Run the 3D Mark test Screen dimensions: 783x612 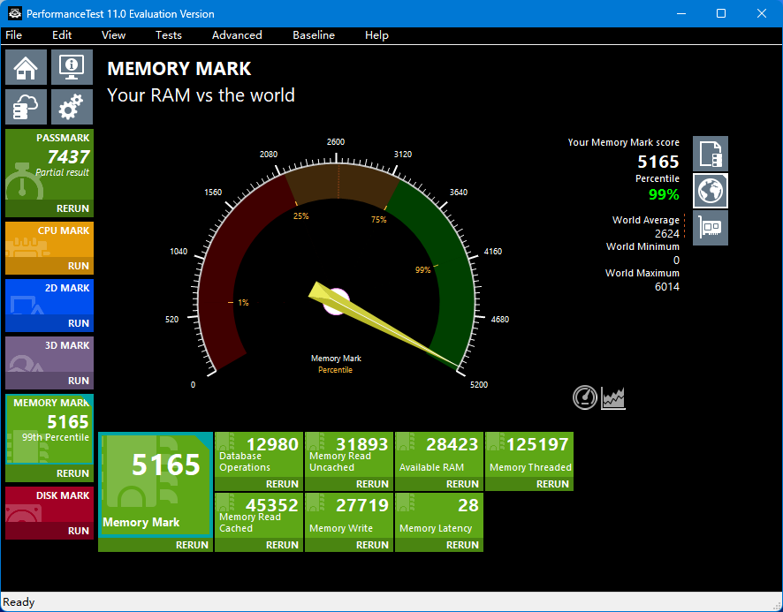(78, 381)
